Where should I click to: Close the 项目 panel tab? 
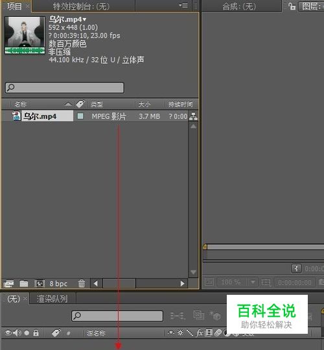tap(27, 6)
